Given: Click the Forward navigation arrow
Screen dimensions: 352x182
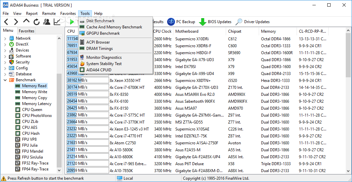Looking at the screenshot, I should coord(16,22).
